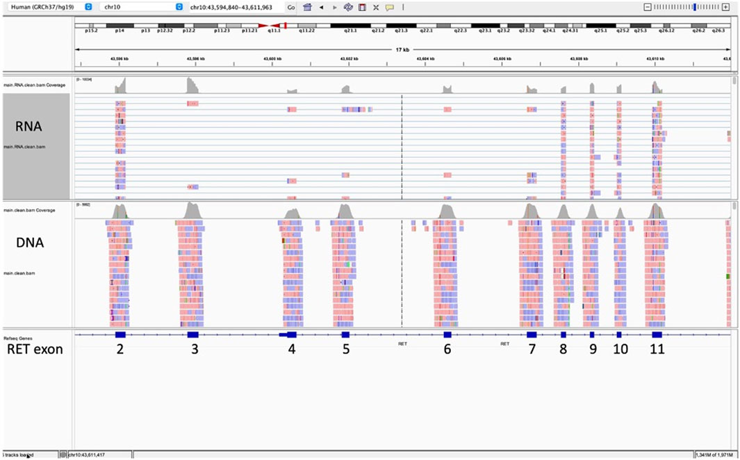Click the q26.2 cytoband on the ideogram

point(698,25)
